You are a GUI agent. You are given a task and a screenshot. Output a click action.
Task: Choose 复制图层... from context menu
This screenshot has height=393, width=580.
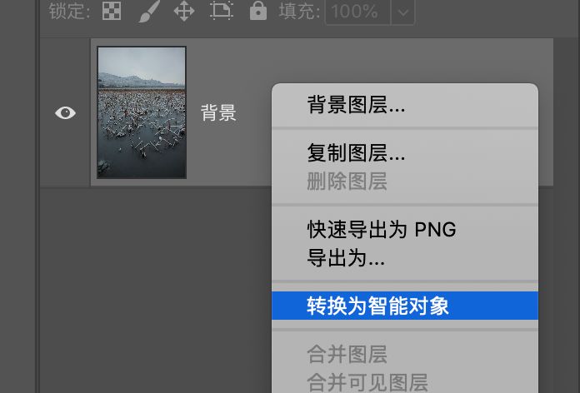(x=405, y=152)
